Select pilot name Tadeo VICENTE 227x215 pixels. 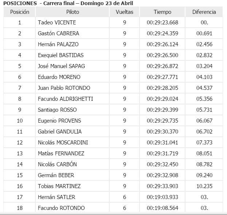pyautogui.click(x=57, y=23)
